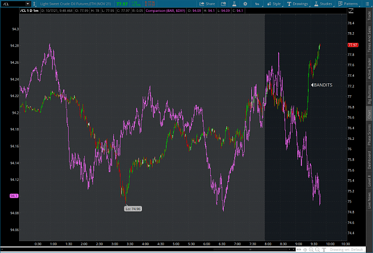Open the Drawings menu
The width and height of the screenshot is (373, 253).
click(x=298, y=4)
